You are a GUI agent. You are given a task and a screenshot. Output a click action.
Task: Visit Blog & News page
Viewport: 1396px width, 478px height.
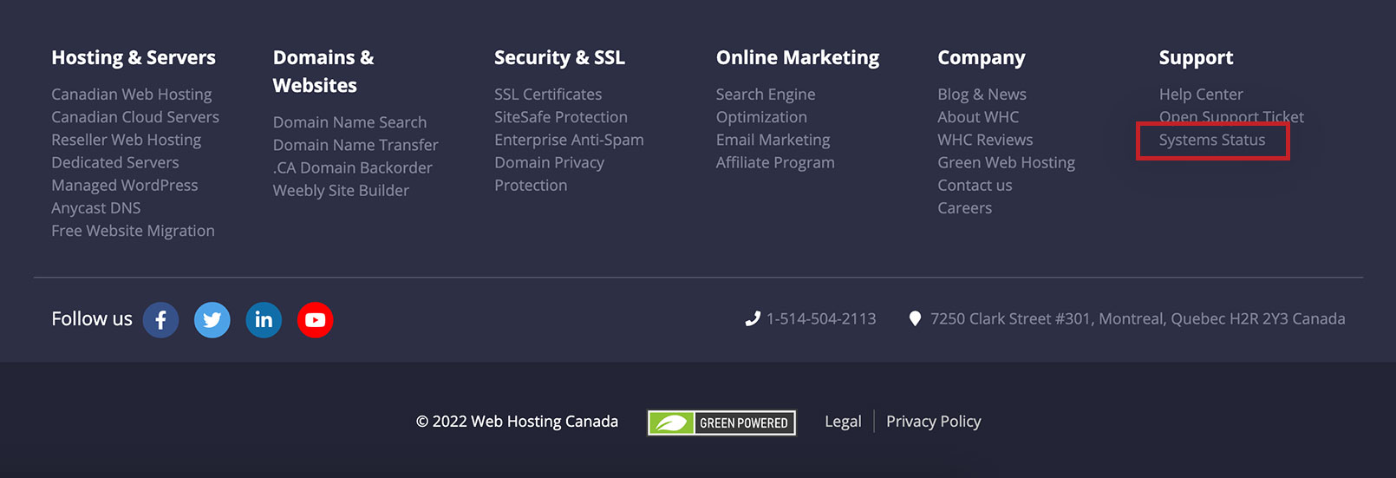[x=982, y=95]
